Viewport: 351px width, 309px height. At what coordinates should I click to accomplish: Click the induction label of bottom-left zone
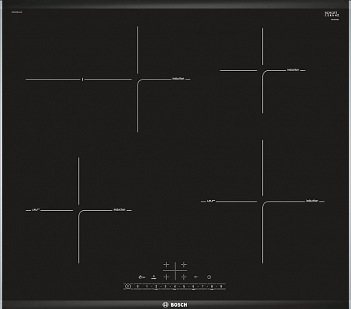click(x=119, y=209)
